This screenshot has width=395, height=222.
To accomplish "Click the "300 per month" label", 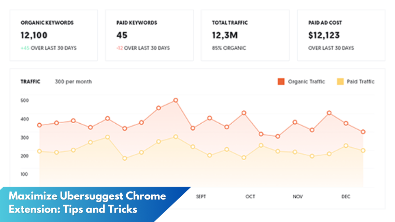I will pyautogui.click(x=73, y=82).
